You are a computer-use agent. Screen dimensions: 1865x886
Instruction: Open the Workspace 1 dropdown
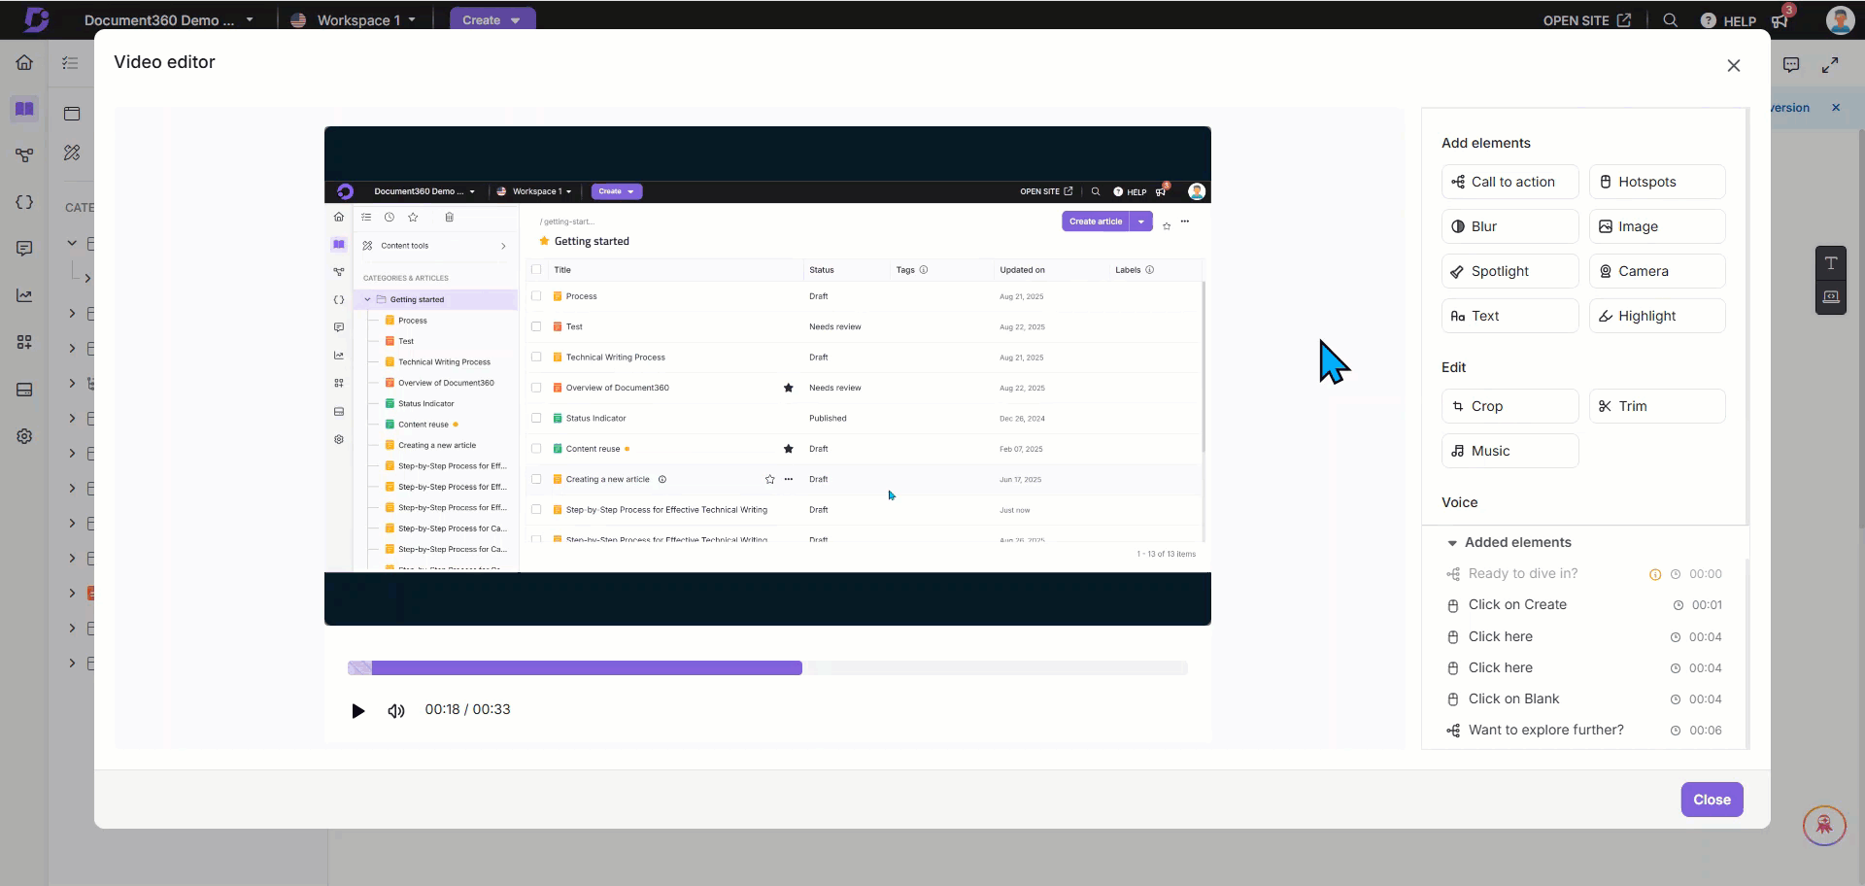pos(354,19)
